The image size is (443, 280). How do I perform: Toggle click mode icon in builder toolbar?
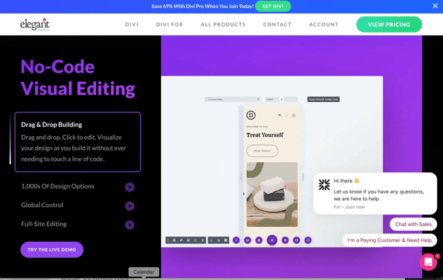[211, 240]
